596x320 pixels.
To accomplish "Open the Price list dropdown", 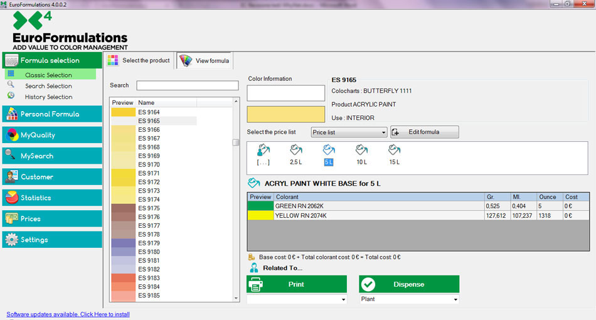I will [x=349, y=132].
